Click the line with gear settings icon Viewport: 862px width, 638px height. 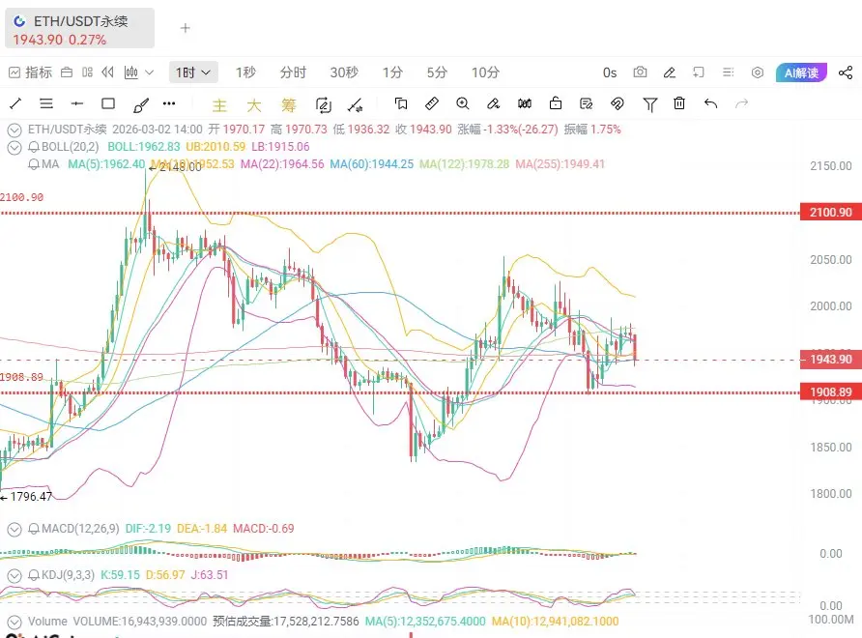[x=355, y=104]
